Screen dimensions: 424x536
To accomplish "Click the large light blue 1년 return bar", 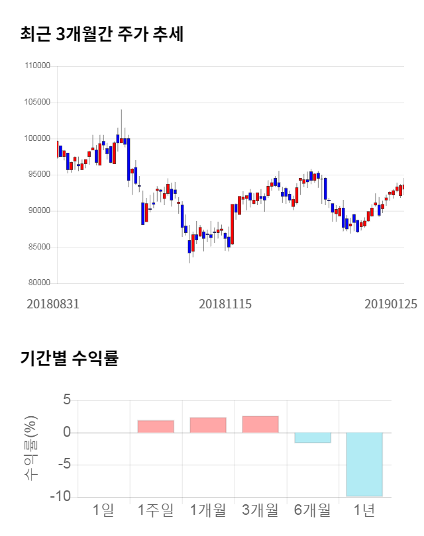I will coord(364,464).
